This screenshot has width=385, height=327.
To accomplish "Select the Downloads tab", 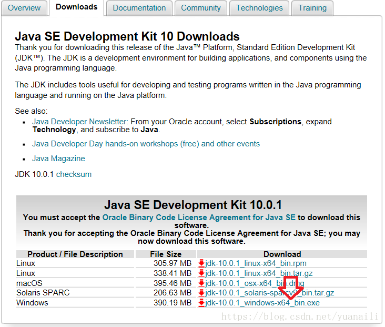I will (77, 7).
